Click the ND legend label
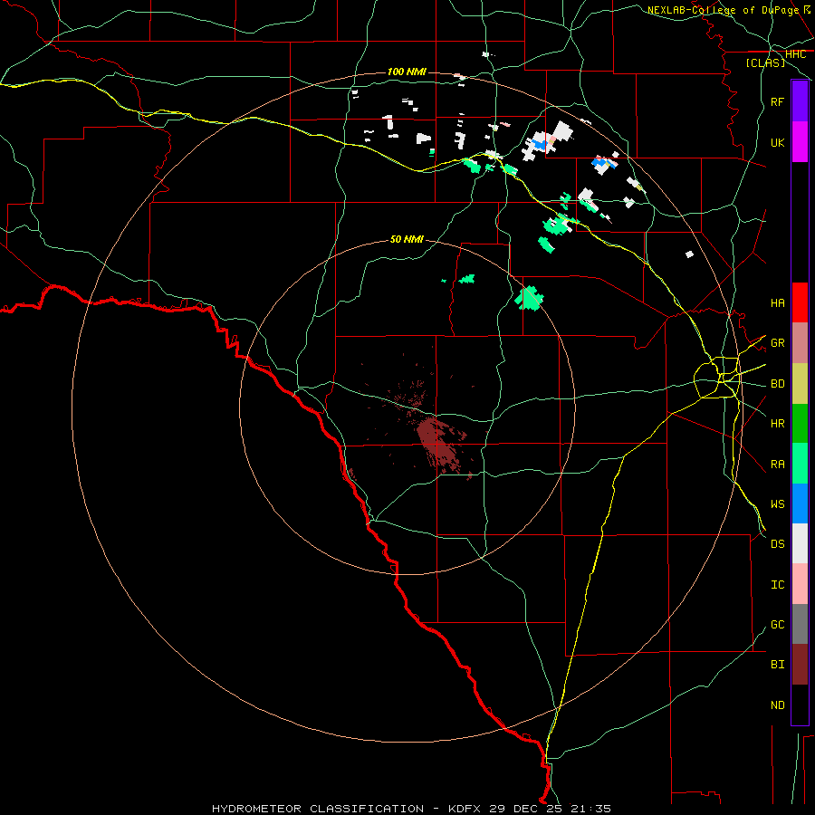This screenshot has width=815, height=815. click(777, 705)
